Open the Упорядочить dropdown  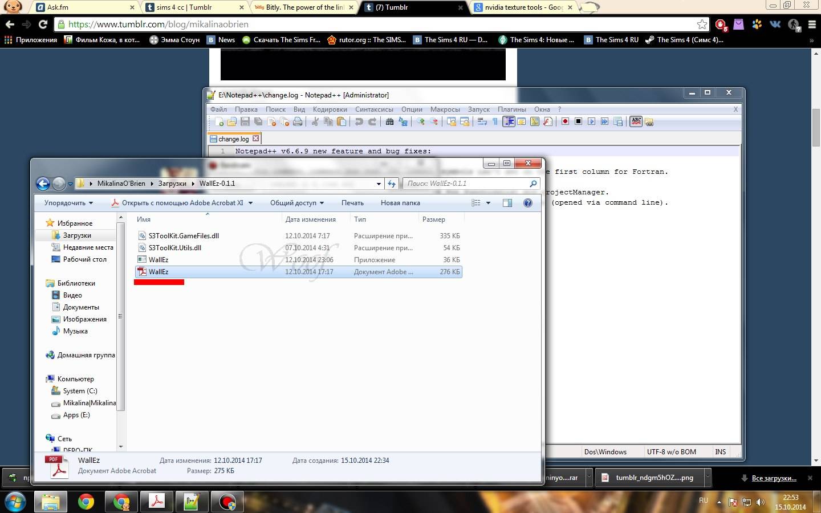(68, 203)
